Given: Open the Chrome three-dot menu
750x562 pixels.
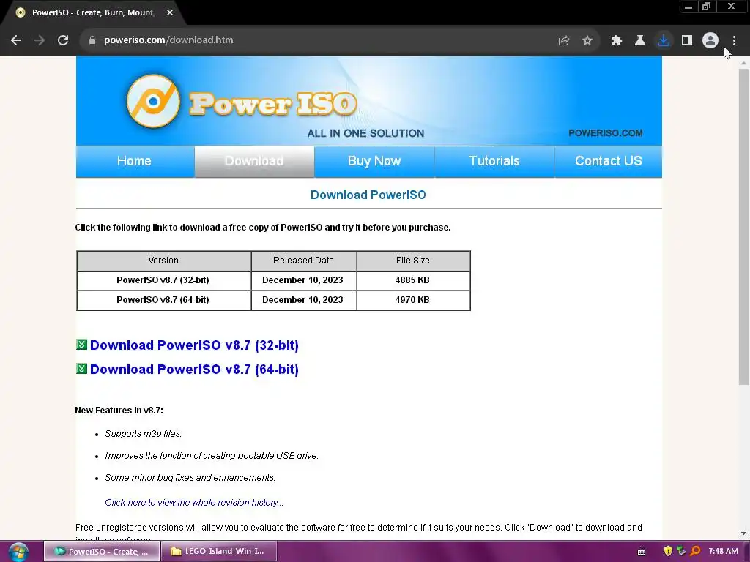Looking at the screenshot, I should (734, 41).
